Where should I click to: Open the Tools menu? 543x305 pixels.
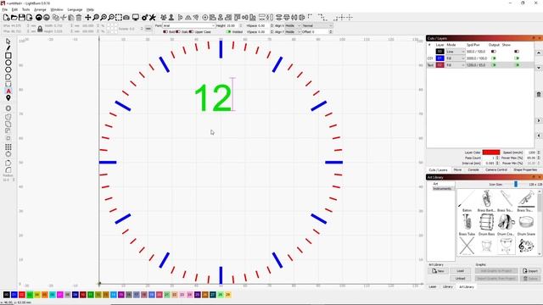click(26, 9)
